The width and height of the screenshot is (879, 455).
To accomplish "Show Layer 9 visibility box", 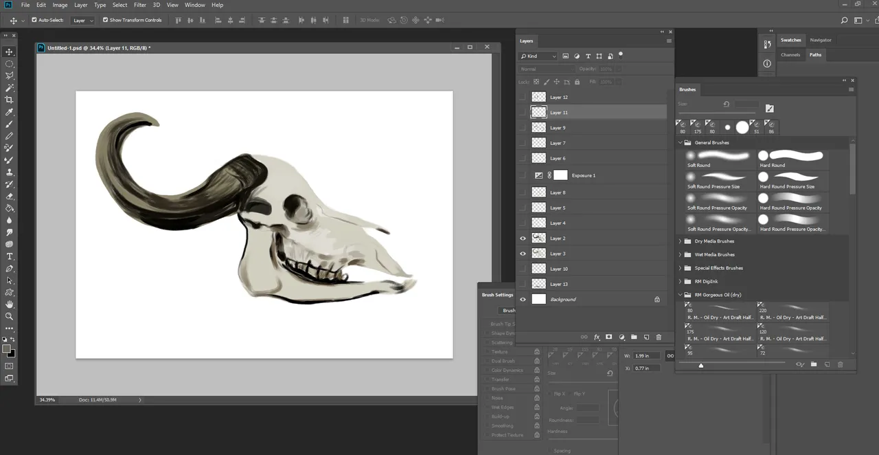I will pyautogui.click(x=523, y=128).
